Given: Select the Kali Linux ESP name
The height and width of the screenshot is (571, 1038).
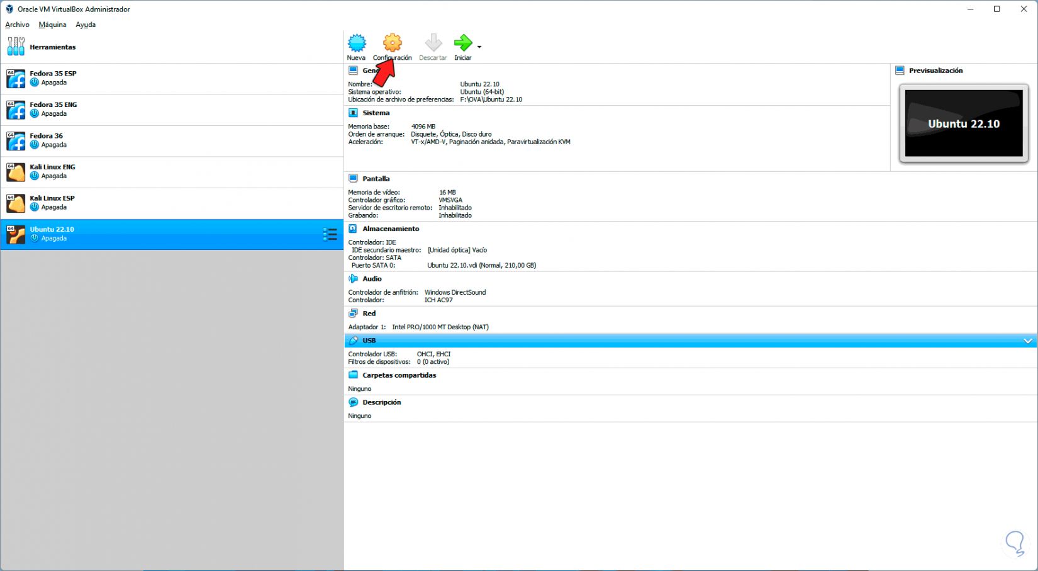Looking at the screenshot, I should point(52,198).
